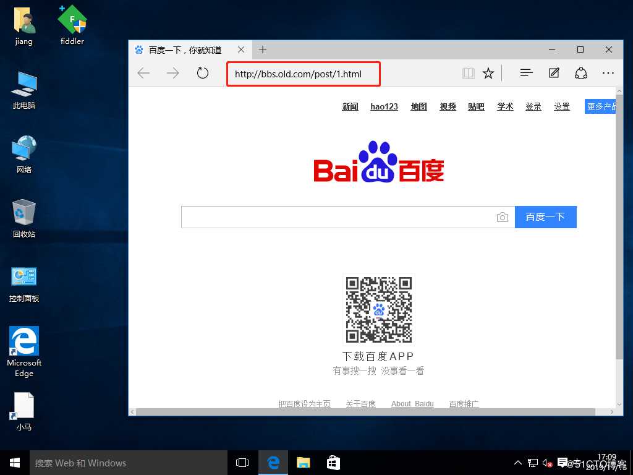Open the 地图 link
Screen dimensions: 633x475
click(x=418, y=106)
